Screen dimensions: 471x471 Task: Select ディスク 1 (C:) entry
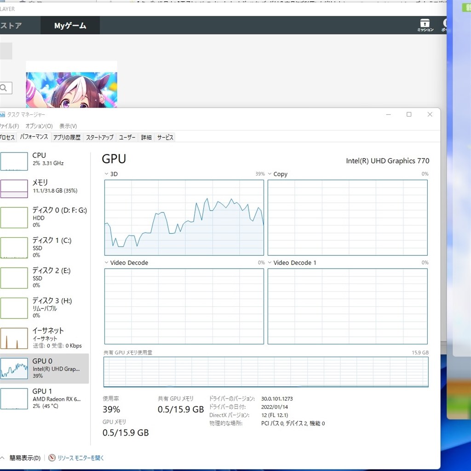[x=45, y=247]
